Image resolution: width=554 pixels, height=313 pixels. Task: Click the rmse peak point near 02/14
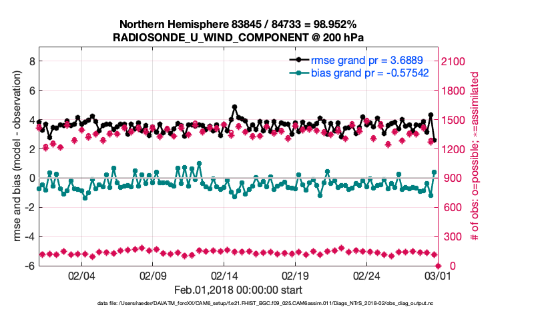point(234,107)
